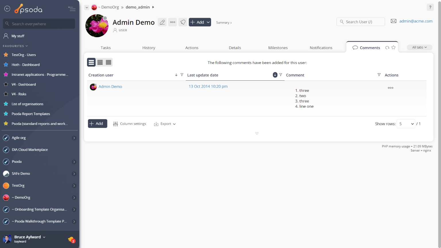Open the help question mark icon
Image resolution: width=441 pixels, height=248 pixels.
click(x=430, y=7)
